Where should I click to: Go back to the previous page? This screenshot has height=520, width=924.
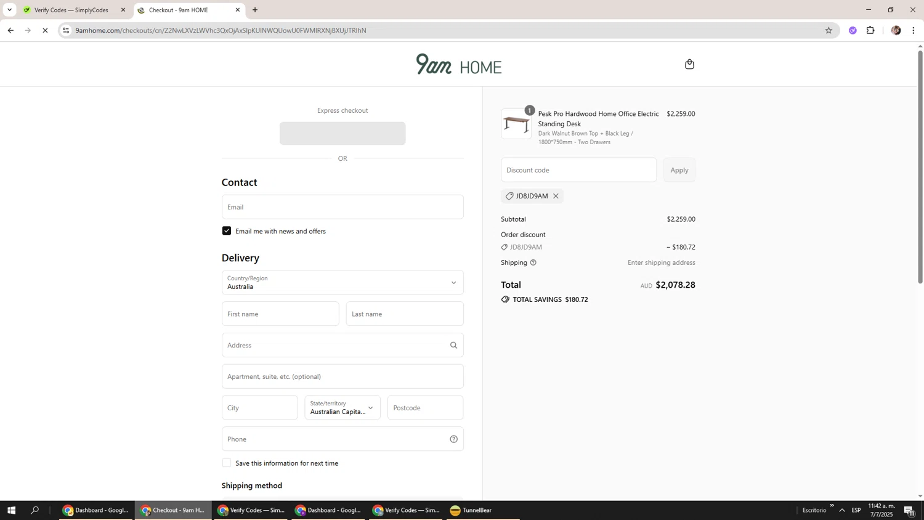click(x=10, y=30)
